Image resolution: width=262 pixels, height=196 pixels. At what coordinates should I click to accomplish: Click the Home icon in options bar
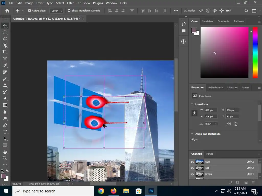pos(7,11)
